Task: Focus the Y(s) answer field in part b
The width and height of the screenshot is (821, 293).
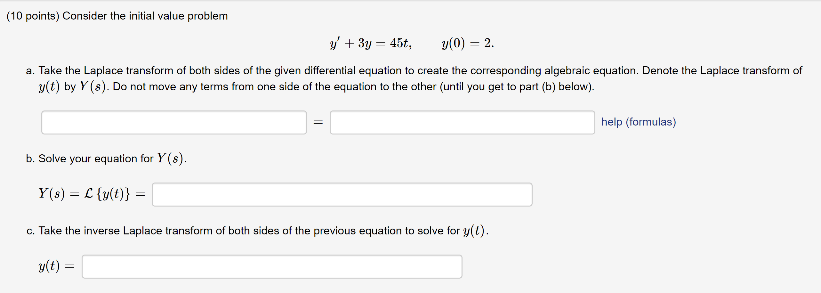Action: pos(342,194)
